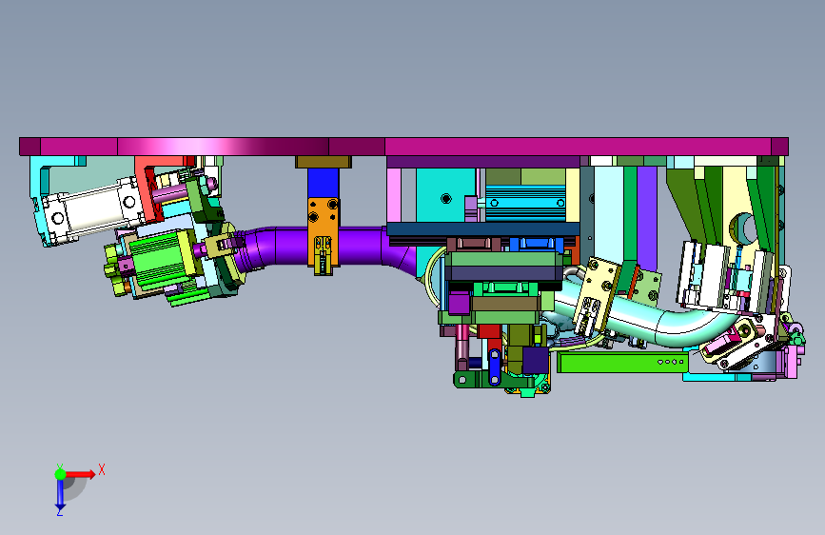
Task: Select the cyan finned cylinder under plate
Action: pyautogui.click(x=525, y=203)
